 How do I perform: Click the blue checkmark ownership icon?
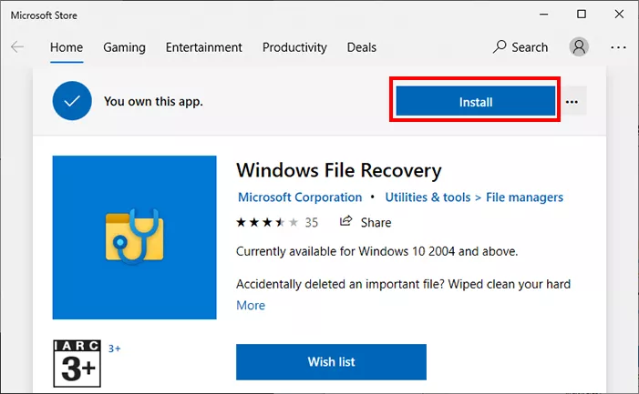point(72,101)
